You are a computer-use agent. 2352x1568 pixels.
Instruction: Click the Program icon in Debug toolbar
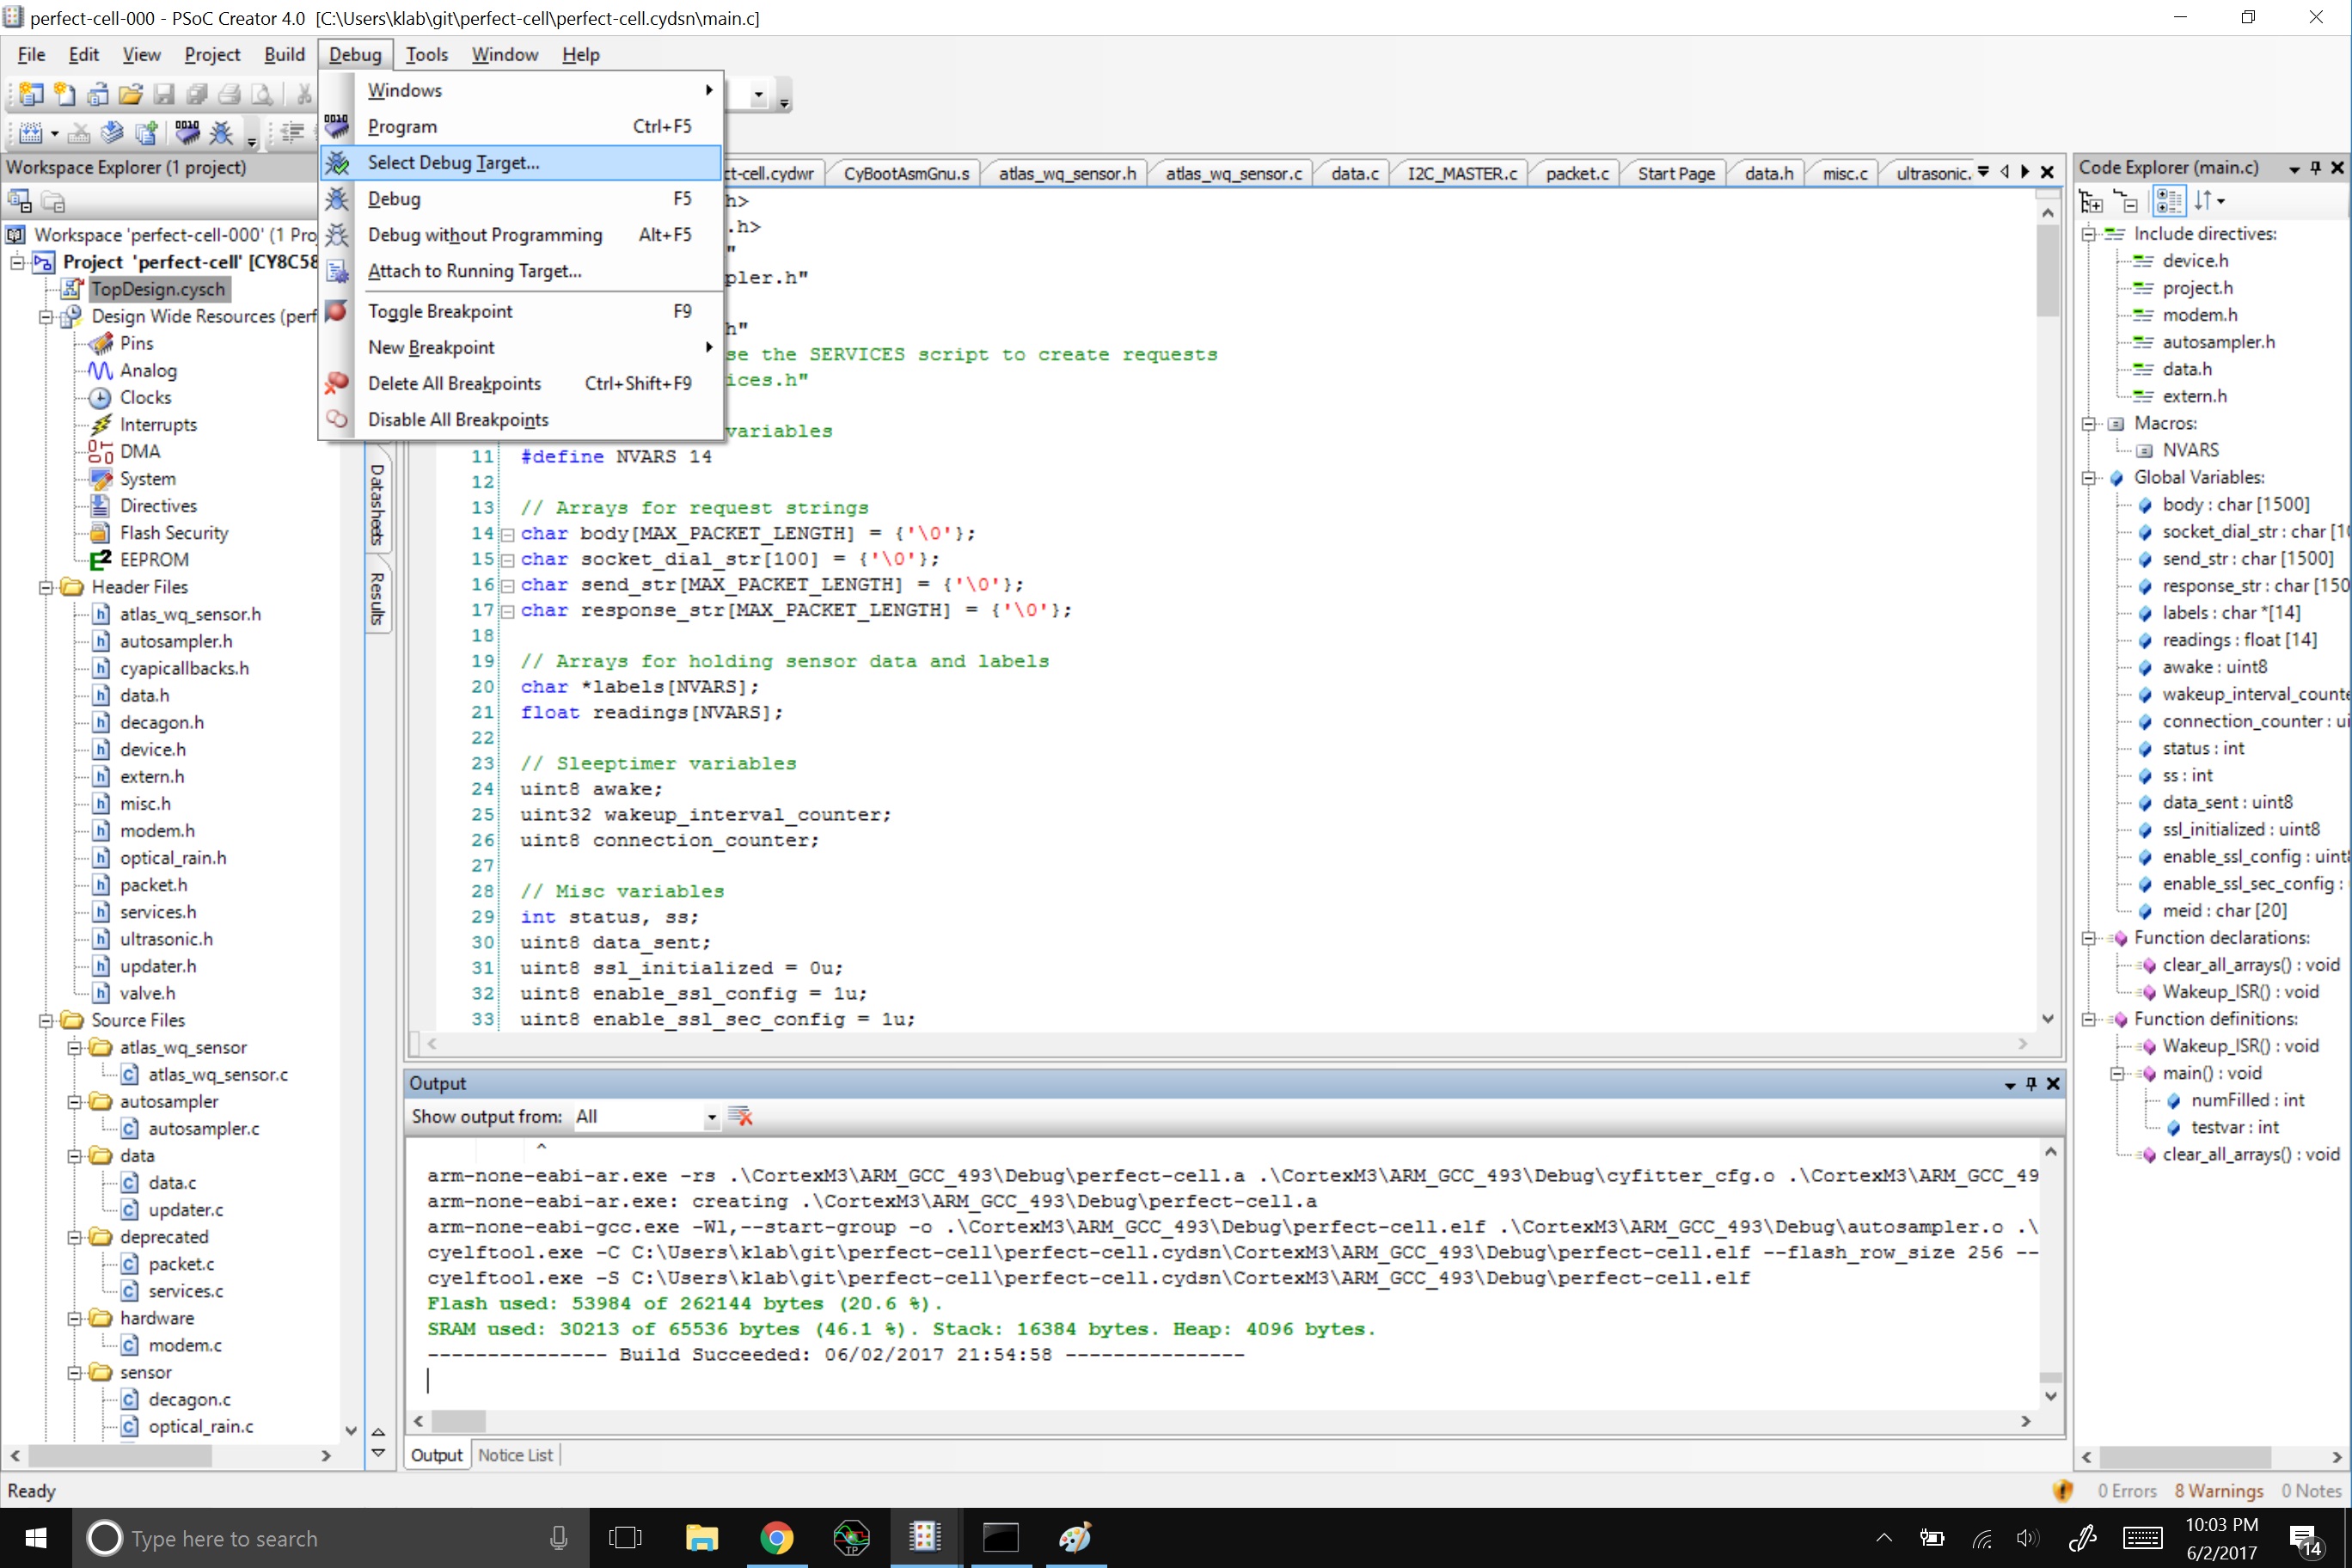pos(189,135)
